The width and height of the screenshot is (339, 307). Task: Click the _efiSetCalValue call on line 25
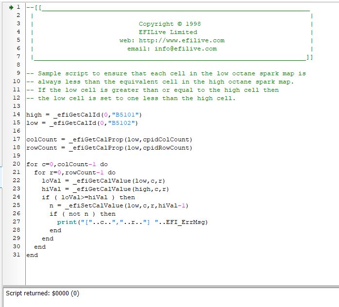click(x=127, y=205)
